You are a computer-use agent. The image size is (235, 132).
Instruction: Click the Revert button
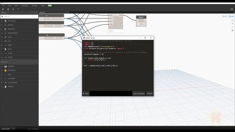click(149, 93)
